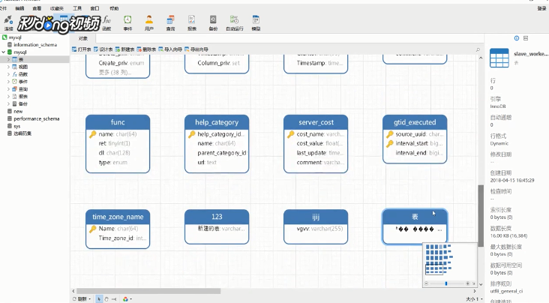This screenshot has height=303, width=549.
Task: Click the horizontal scrollbar thumb below the diagram
Action: [x=148, y=291]
